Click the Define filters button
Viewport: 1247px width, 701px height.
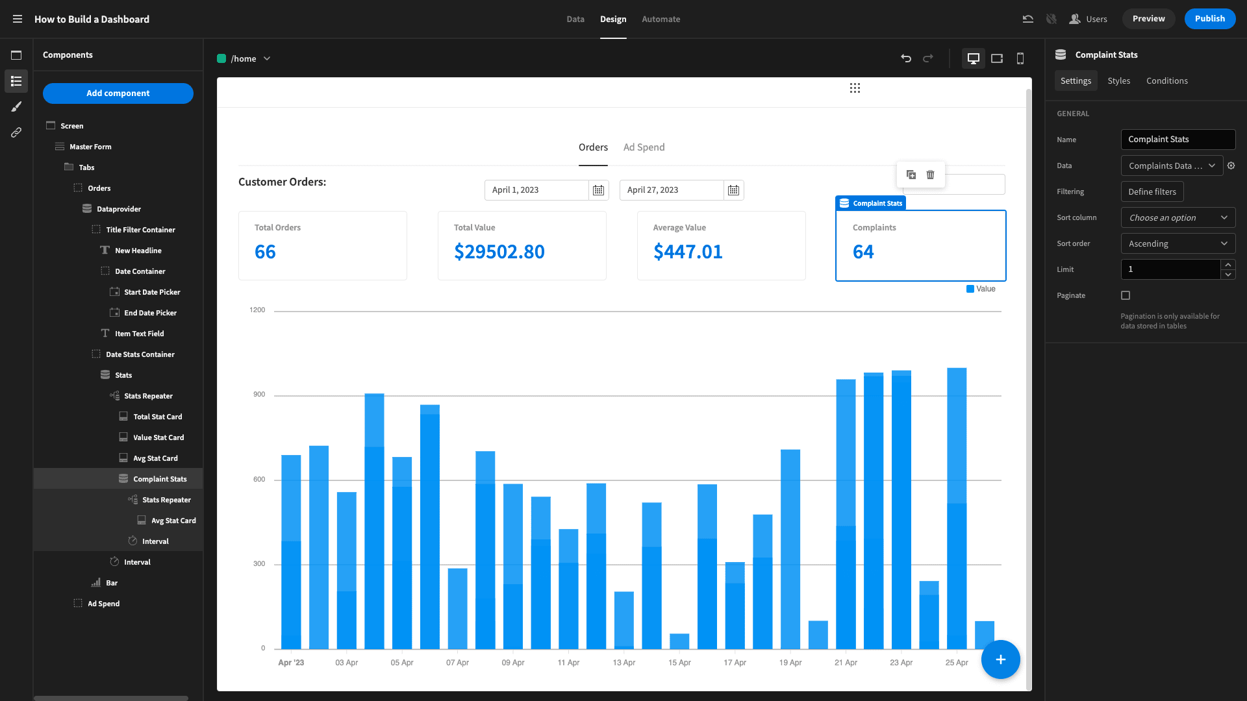click(1152, 191)
